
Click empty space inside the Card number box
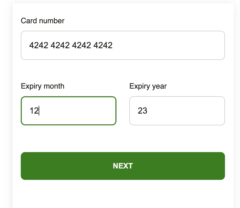click(174, 45)
